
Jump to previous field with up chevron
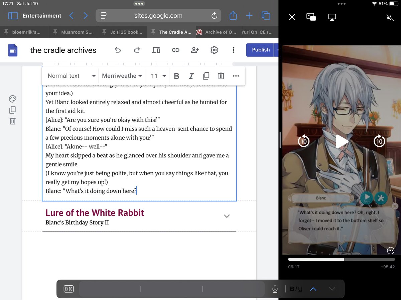(x=313, y=289)
